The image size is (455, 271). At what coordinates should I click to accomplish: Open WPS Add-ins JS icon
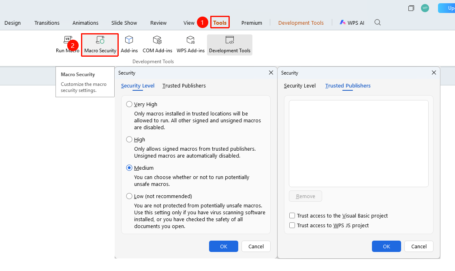click(x=191, y=40)
